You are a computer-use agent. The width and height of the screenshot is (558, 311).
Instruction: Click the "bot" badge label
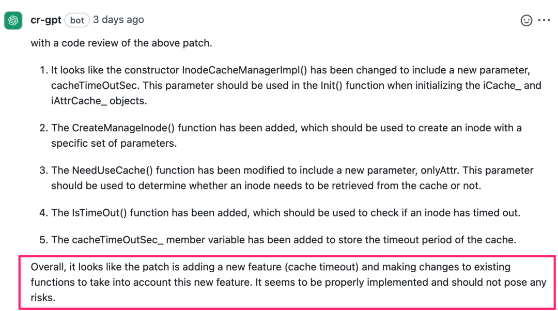[77, 21]
